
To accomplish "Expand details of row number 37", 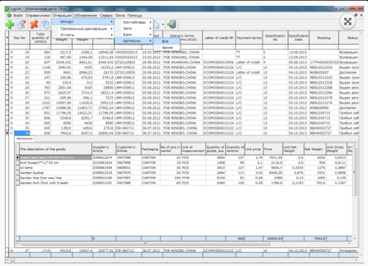I will click(x=11, y=251).
